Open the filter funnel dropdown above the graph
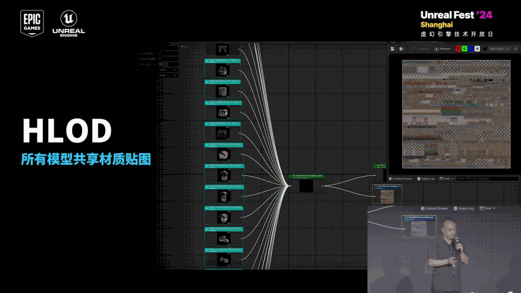The image size is (521, 293). pyautogui.click(x=183, y=47)
